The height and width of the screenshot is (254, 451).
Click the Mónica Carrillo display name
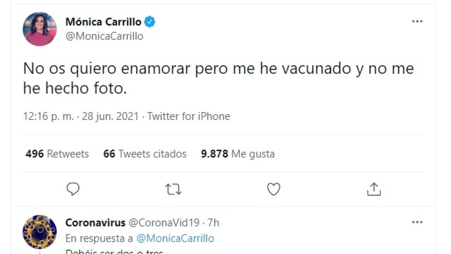(103, 22)
